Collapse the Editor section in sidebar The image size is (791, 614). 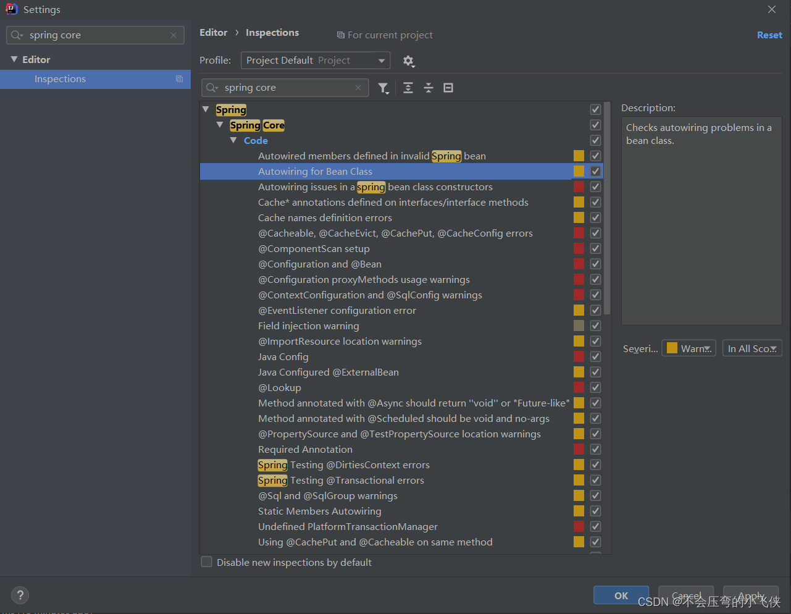pos(14,59)
